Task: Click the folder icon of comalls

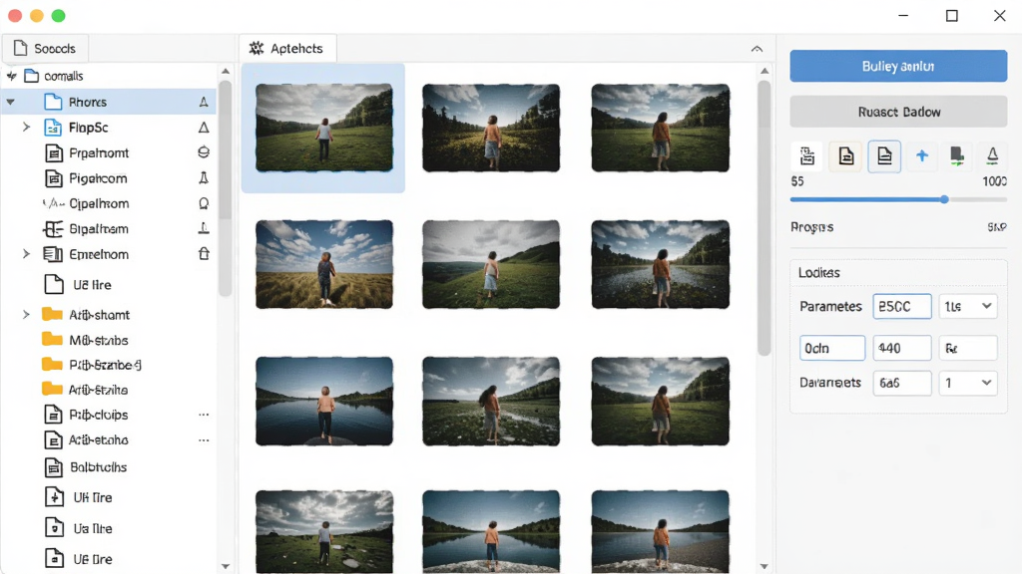Action: point(31,76)
